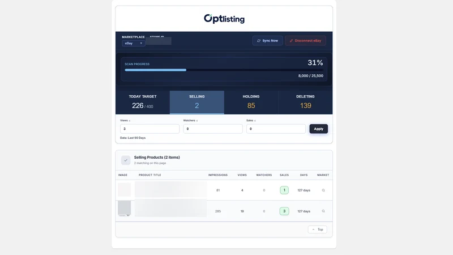Click the 31% scan percentage
The height and width of the screenshot is (255, 453).
coord(315,63)
